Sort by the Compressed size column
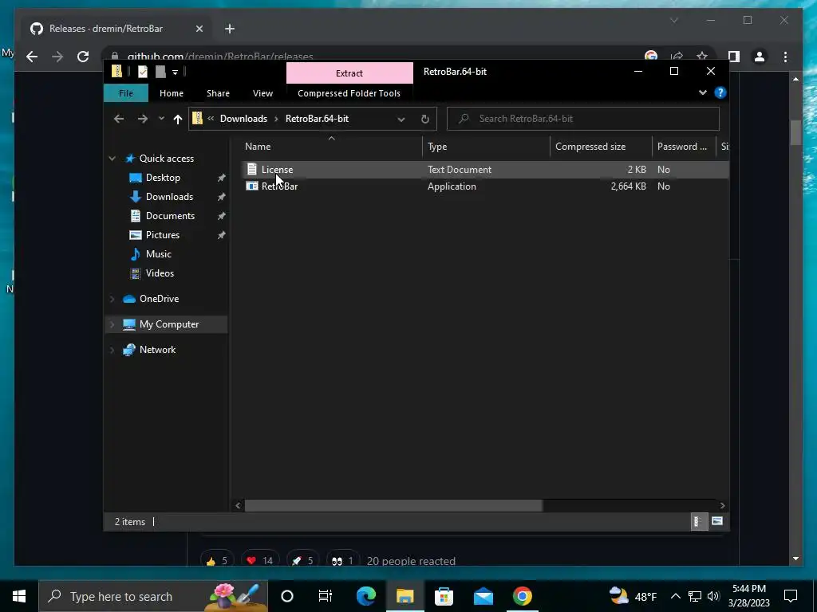817x612 pixels. tap(601, 147)
